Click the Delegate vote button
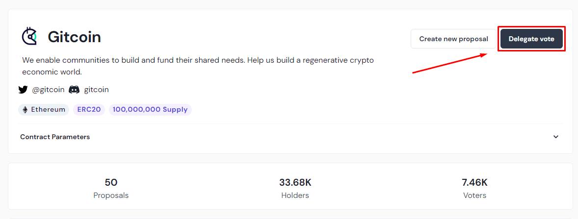578x219 pixels. [x=531, y=39]
